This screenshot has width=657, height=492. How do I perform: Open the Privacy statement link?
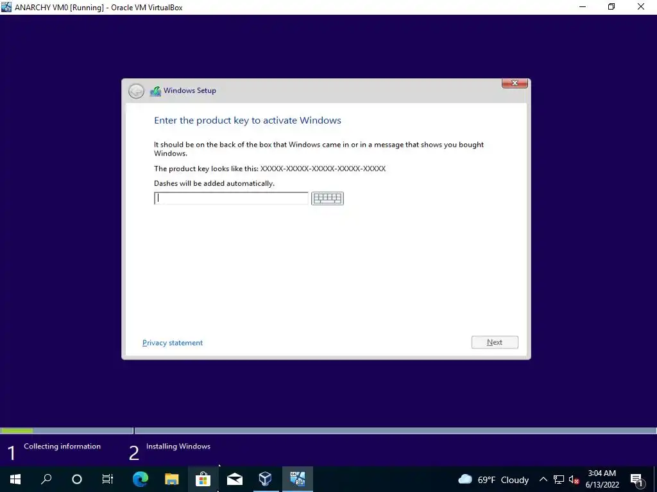172,343
